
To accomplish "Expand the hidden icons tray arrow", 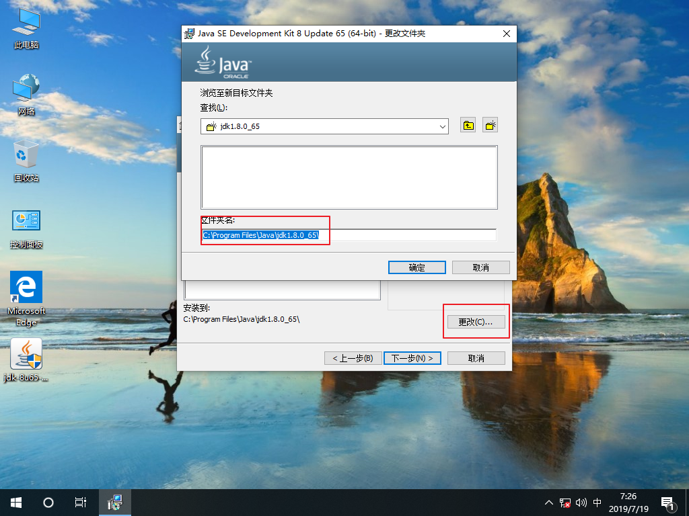I will coord(549,502).
